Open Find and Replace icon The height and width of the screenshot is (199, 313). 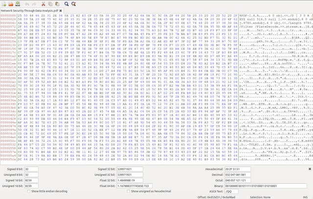pos(73,4)
